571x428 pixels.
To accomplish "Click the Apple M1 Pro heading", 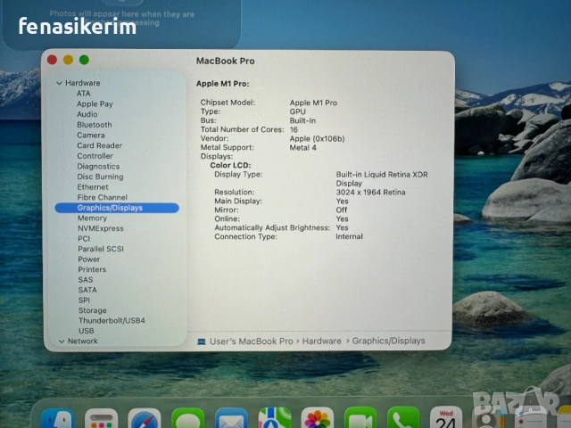I will (222, 84).
